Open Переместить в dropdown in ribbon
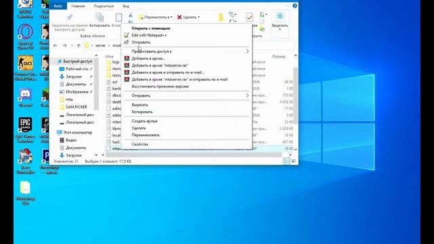 (x=155, y=17)
